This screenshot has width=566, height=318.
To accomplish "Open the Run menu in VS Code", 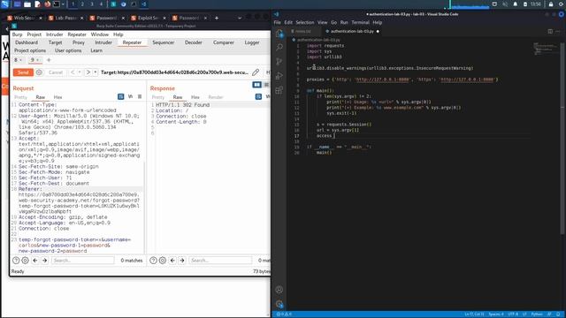I will [344, 22].
